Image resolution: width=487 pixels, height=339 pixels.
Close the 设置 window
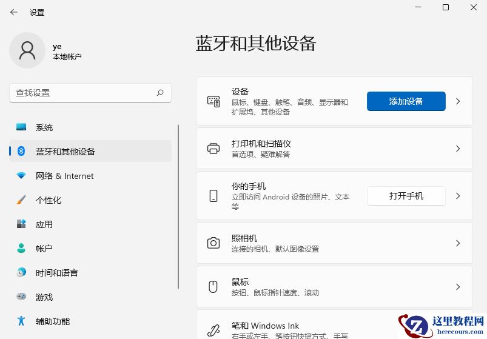[x=474, y=7]
